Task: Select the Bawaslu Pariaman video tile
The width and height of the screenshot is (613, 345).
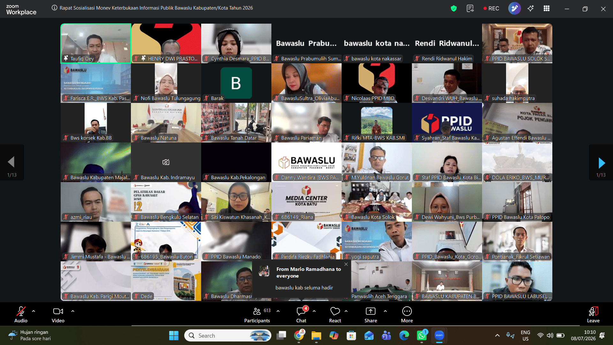Action: pos(306,123)
